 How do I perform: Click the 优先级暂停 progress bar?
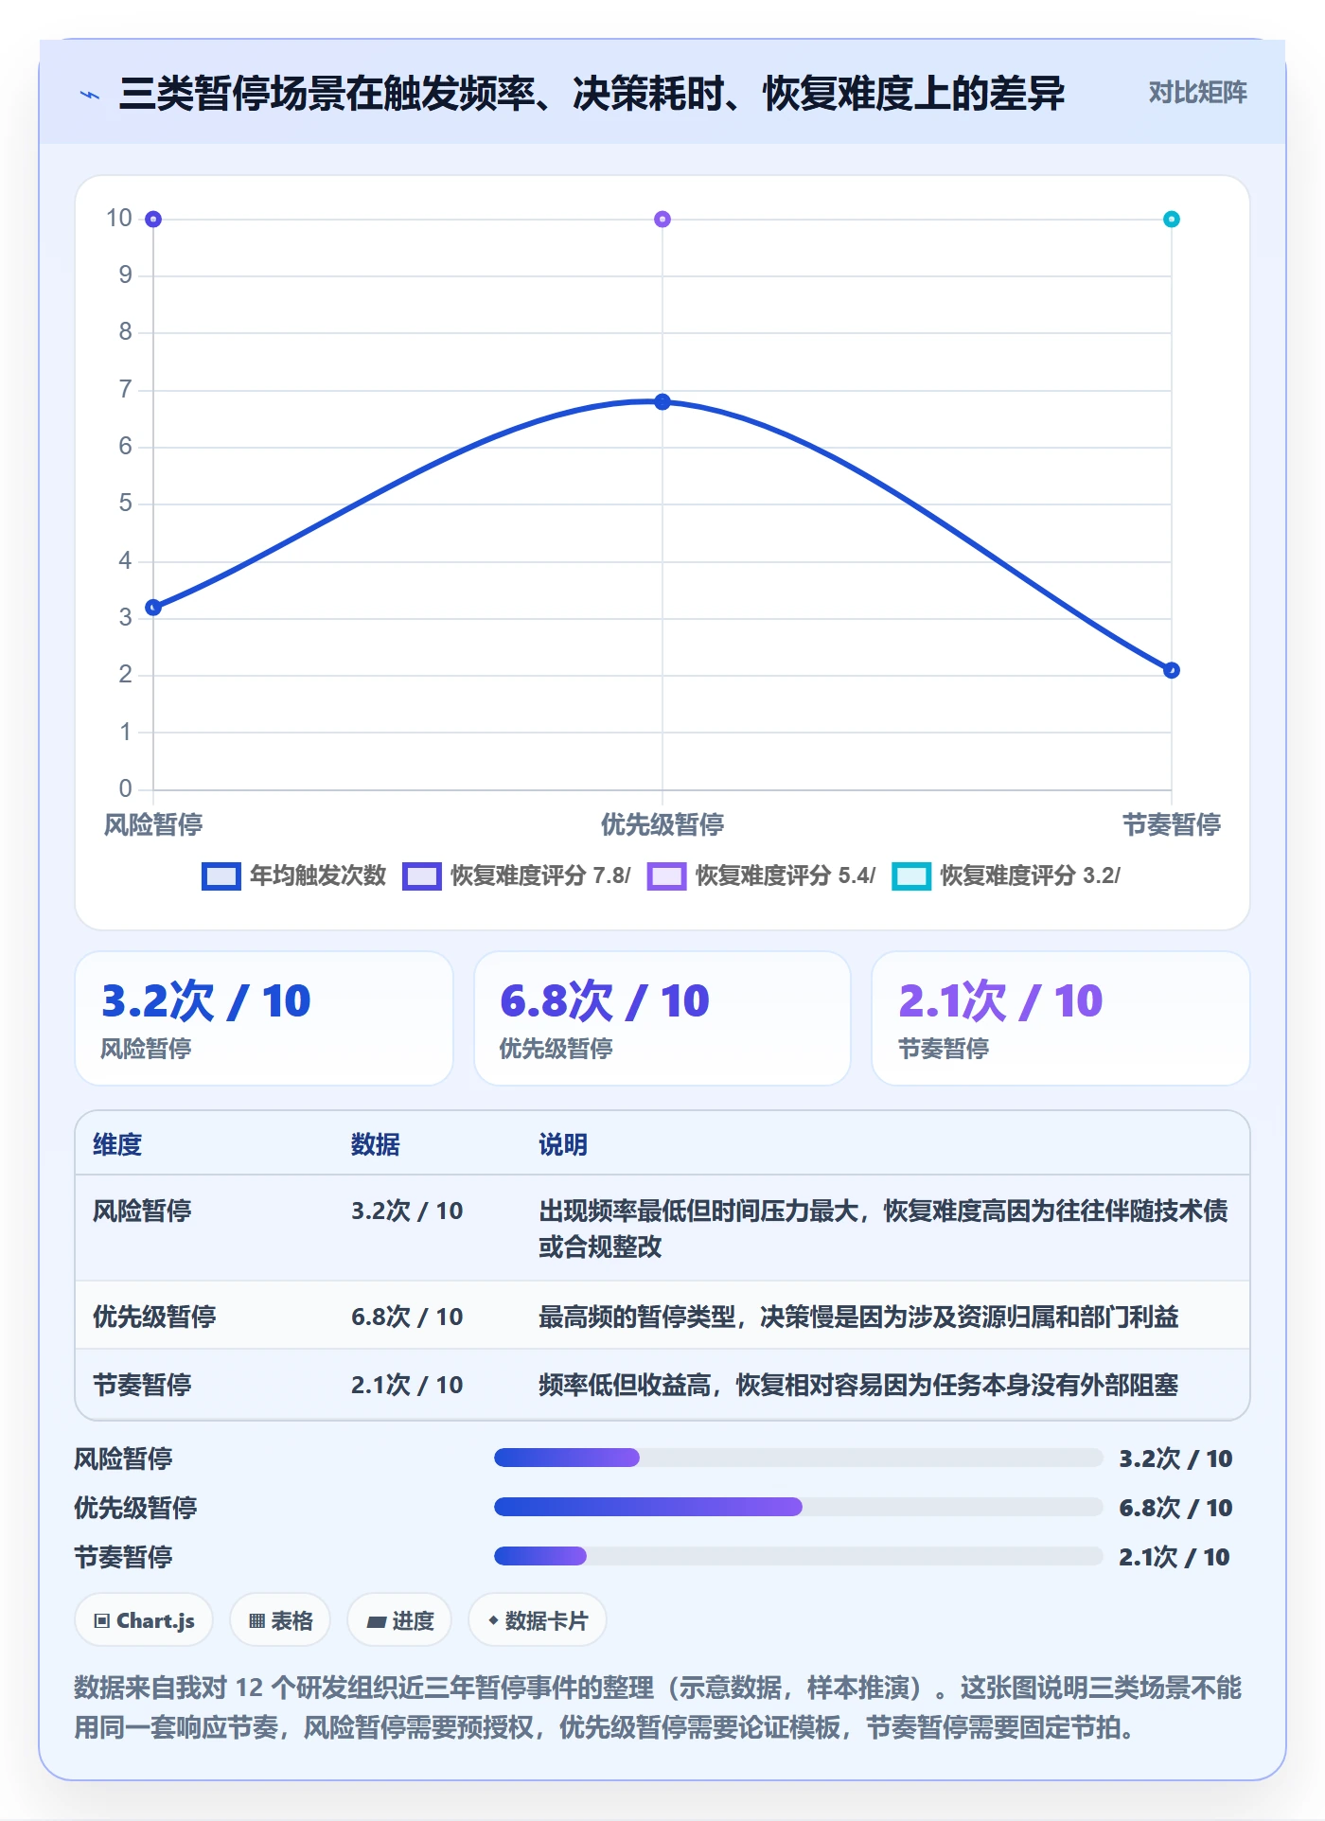799,1507
